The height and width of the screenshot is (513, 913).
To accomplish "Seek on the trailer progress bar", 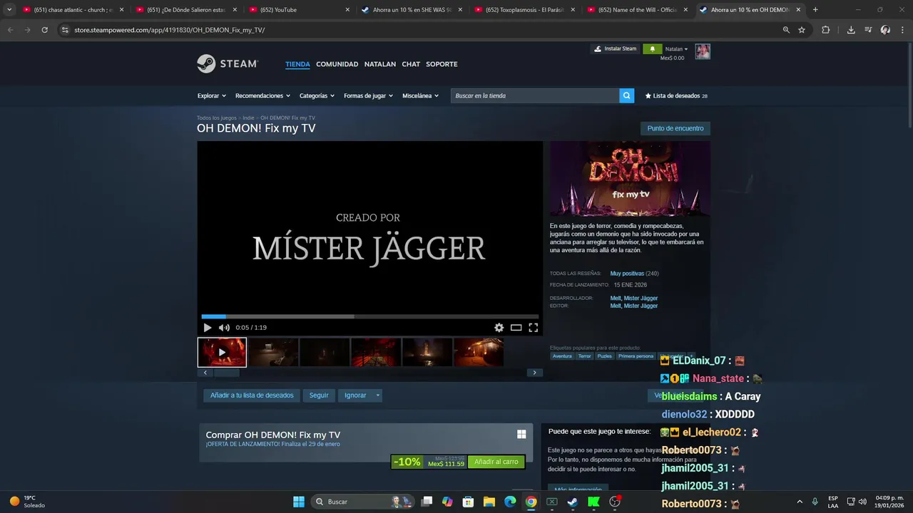I will [369, 316].
